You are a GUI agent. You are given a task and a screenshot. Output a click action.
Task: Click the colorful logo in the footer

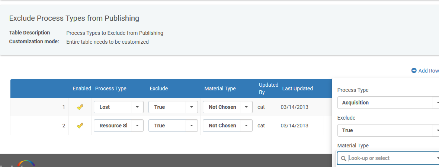(x=26, y=163)
